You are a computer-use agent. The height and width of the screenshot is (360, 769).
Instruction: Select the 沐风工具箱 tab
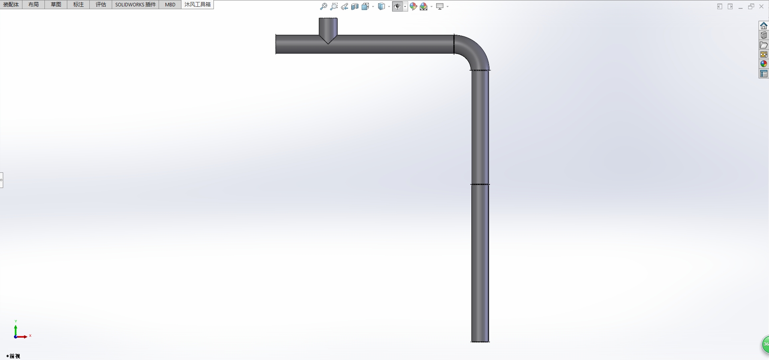coord(197,4)
